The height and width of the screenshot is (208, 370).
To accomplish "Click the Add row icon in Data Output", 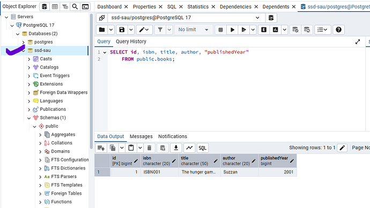I will coord(101,148).
